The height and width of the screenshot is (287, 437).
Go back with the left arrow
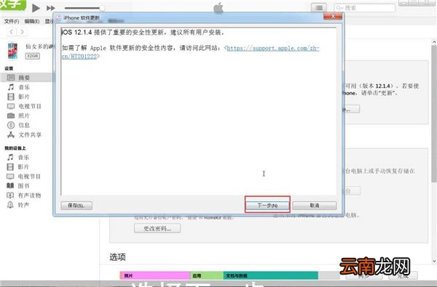click(12, 32)
